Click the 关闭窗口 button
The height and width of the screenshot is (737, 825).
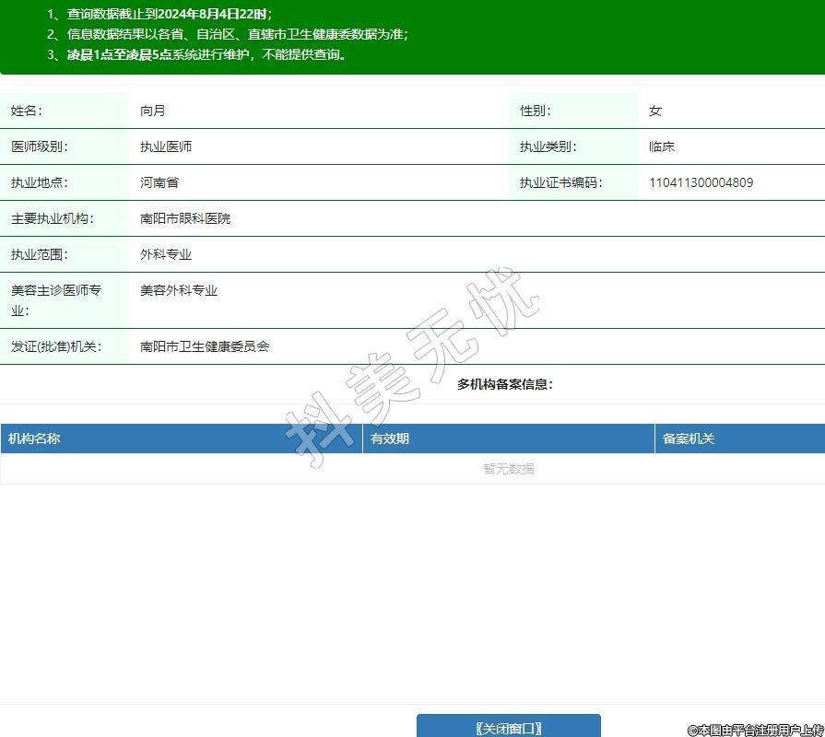pos(508,727)
